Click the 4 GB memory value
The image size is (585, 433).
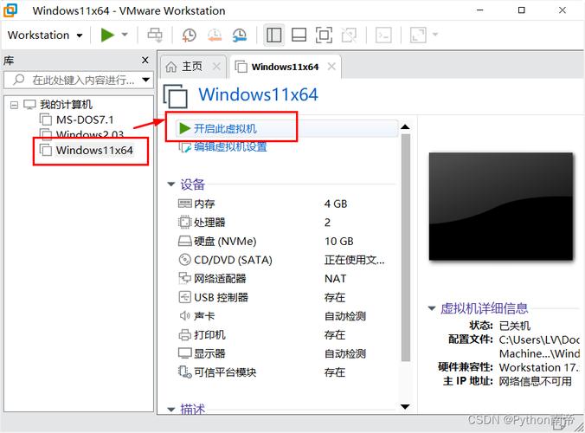(336, 204)
